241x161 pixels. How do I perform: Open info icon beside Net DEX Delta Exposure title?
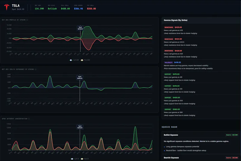click(36, 69)
